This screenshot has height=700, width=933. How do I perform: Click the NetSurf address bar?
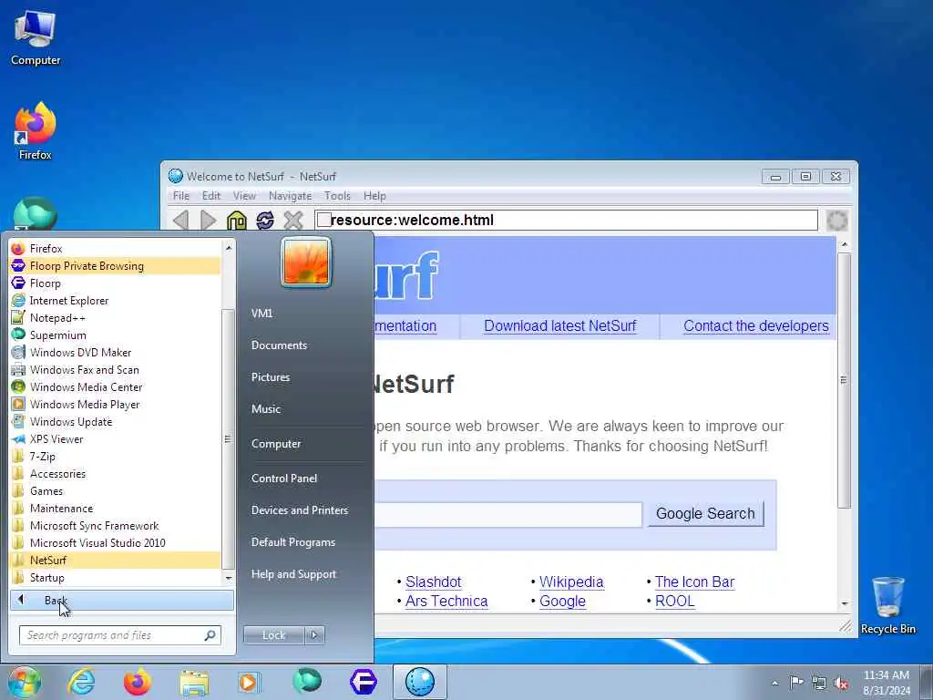(x=566, y=221)
